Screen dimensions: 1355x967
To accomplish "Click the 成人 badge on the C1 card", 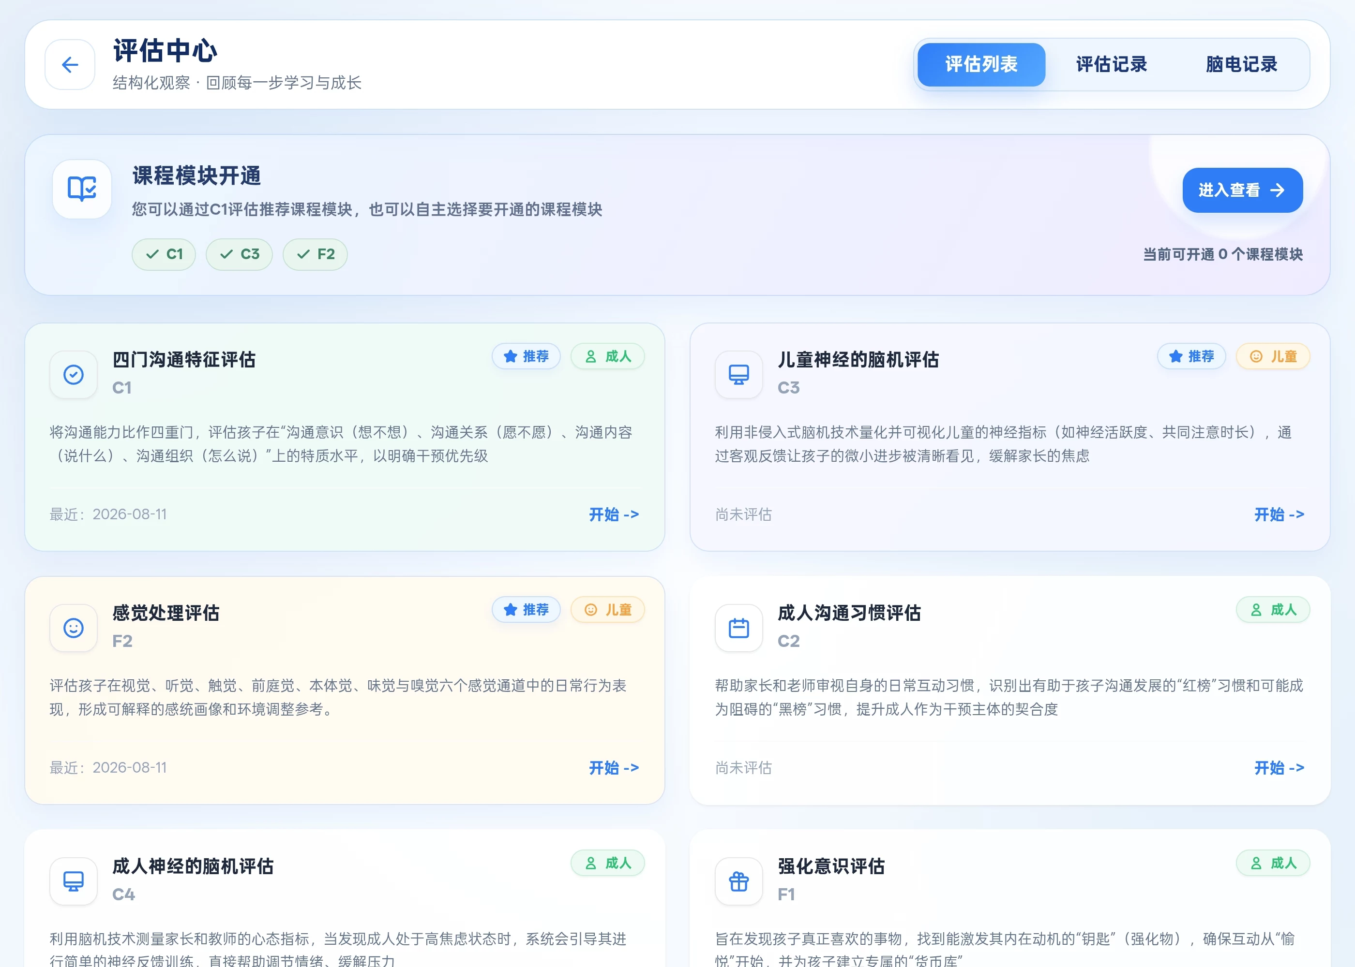I will point(608,356).
